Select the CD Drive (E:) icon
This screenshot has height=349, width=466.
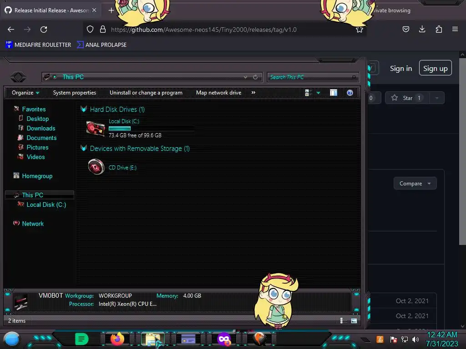coord(96,167)
